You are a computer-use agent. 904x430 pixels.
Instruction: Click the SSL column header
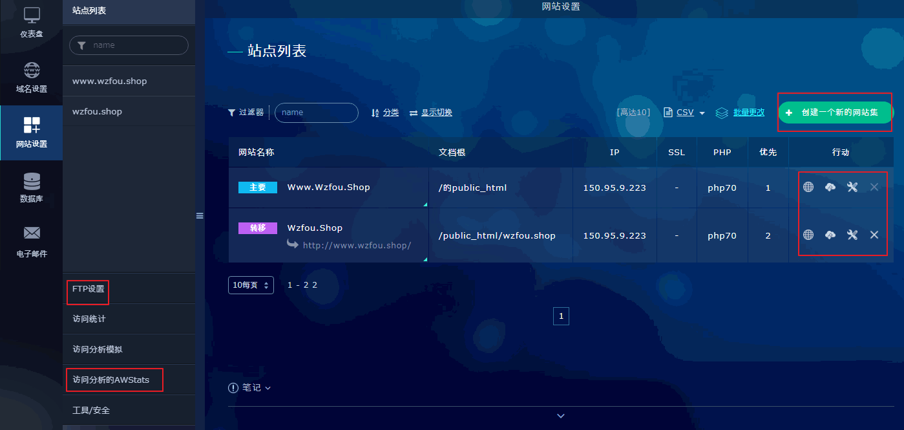point(677,153)
